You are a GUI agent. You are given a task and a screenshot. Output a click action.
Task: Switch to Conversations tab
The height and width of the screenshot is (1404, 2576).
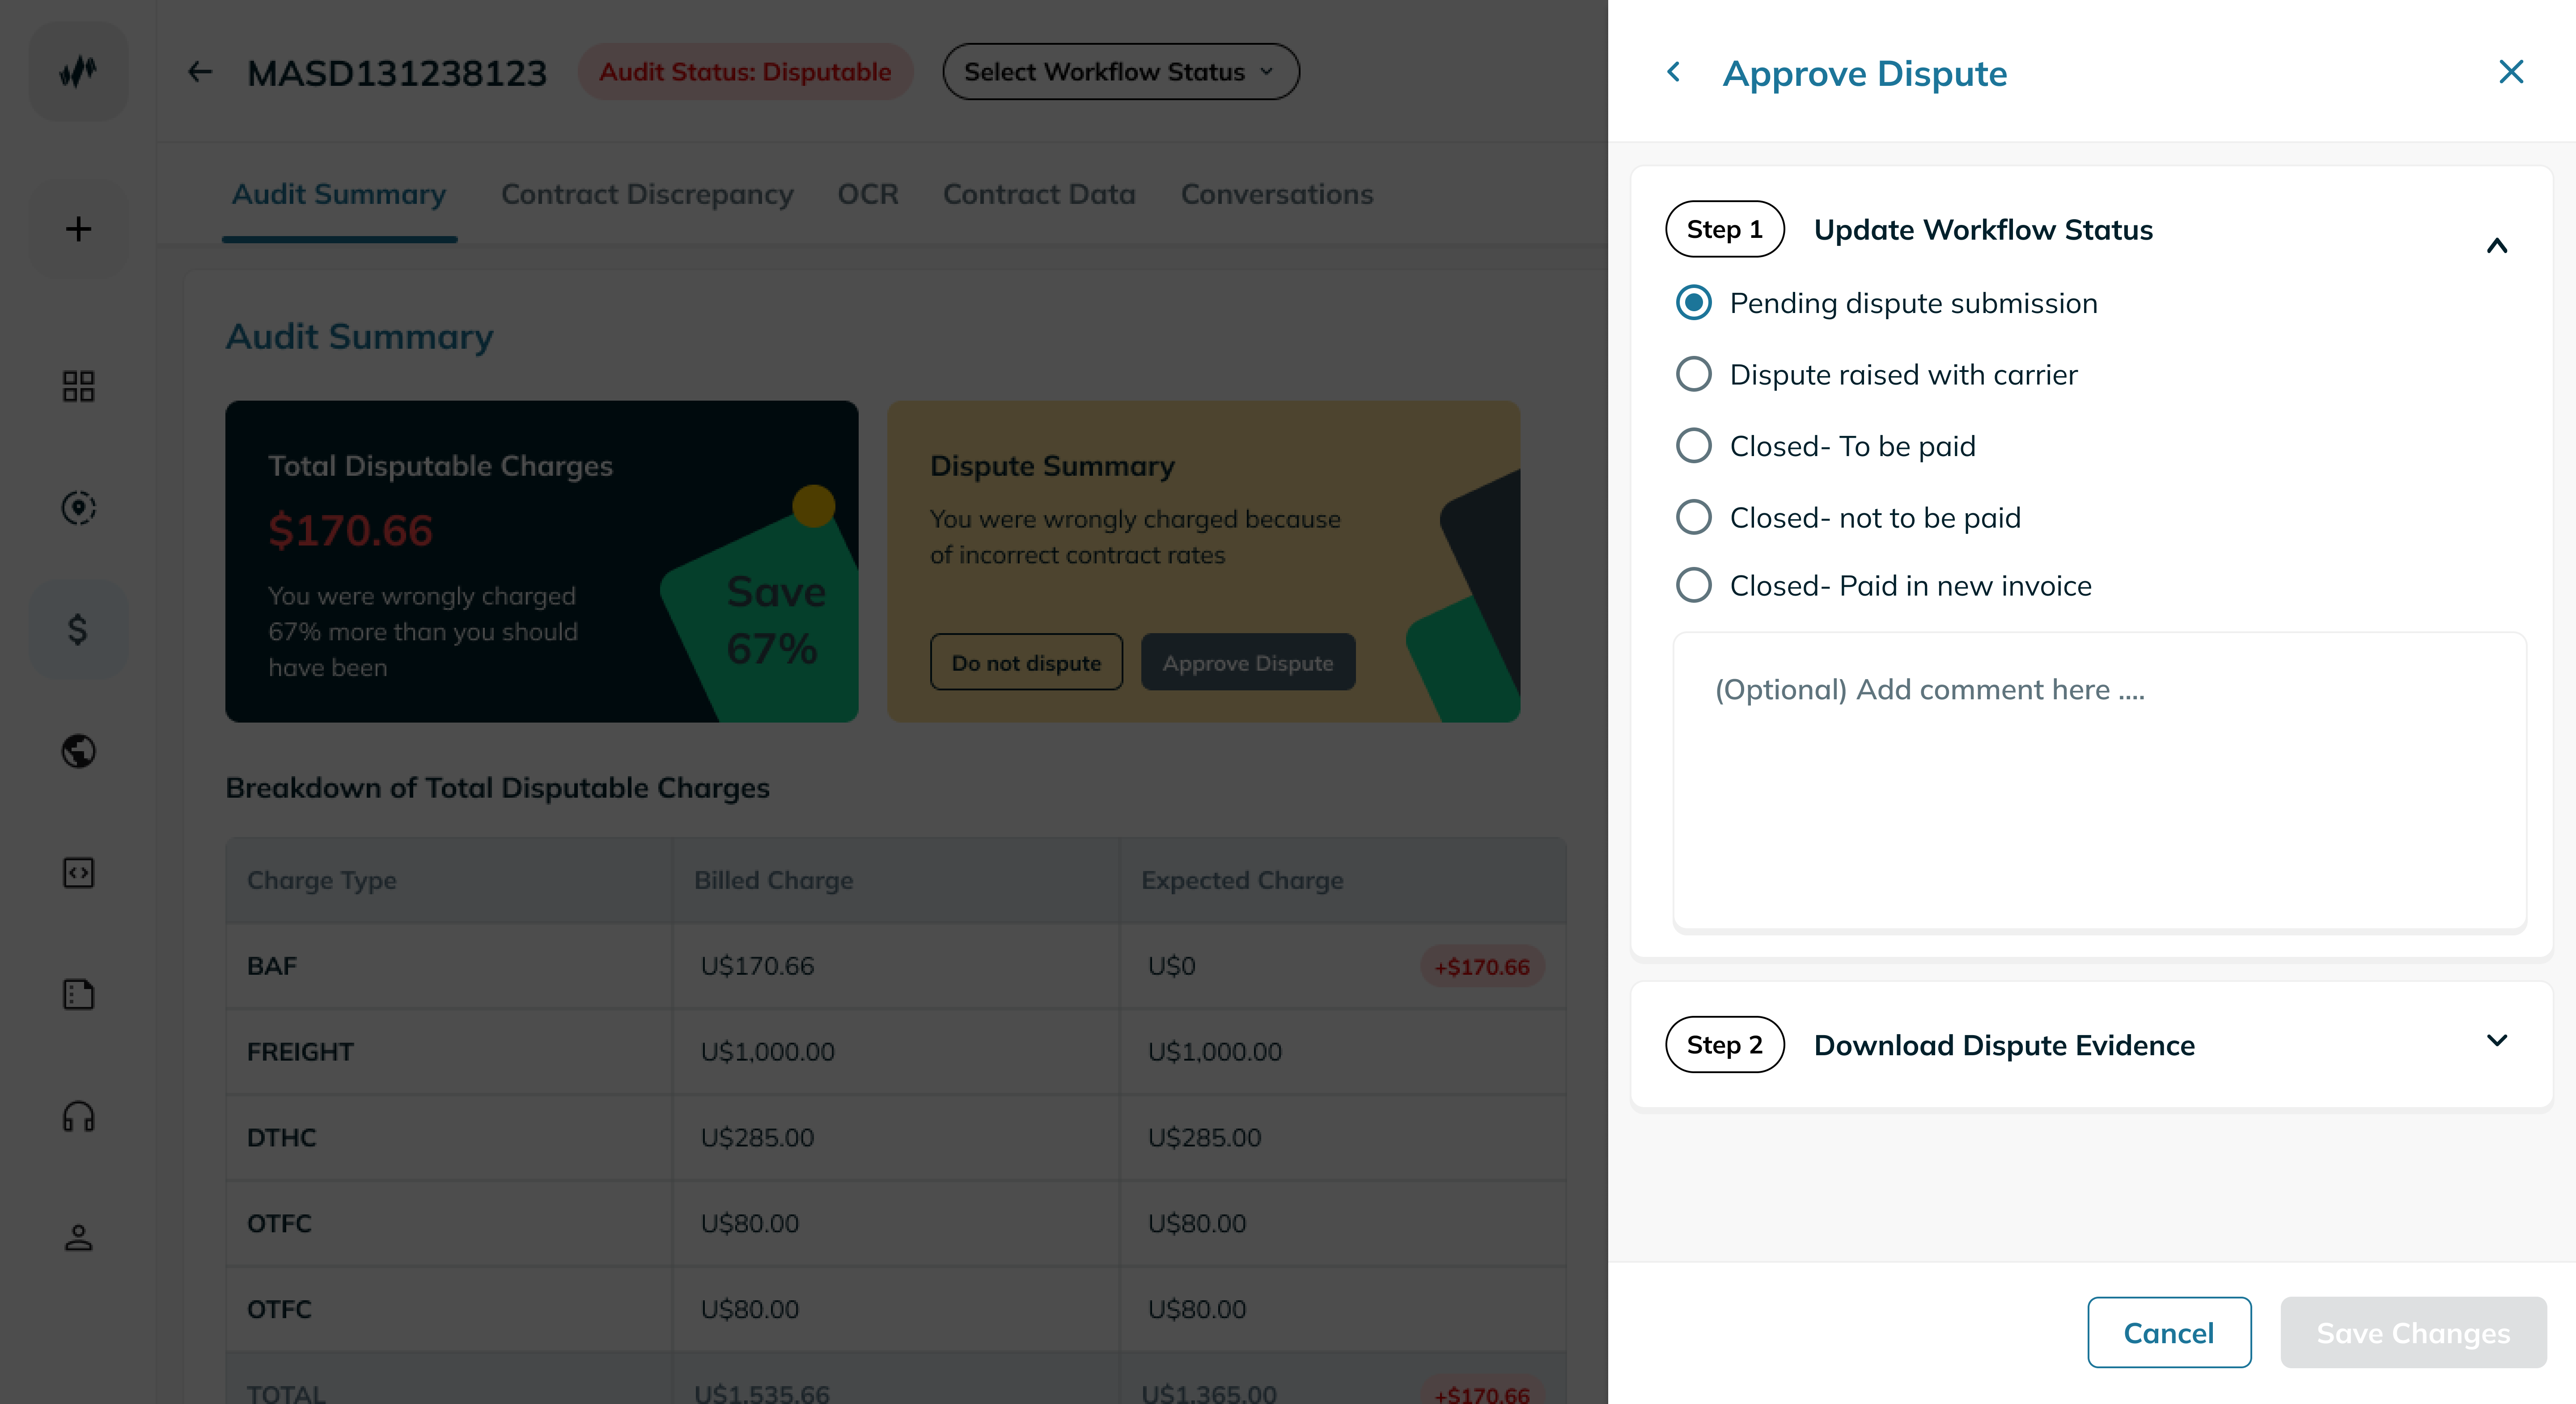pos(1277,194)
